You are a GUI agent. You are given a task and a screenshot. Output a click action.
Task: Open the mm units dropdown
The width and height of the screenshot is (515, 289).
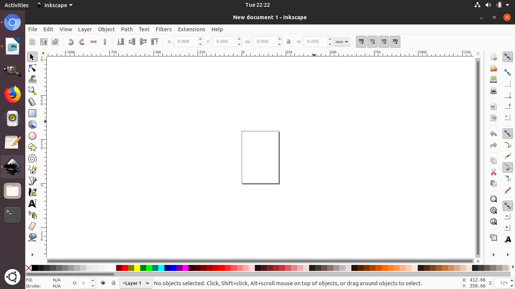tap(342, 42)
